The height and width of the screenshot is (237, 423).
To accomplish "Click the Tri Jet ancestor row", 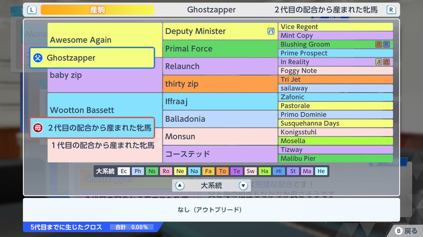I will [336, 80].
